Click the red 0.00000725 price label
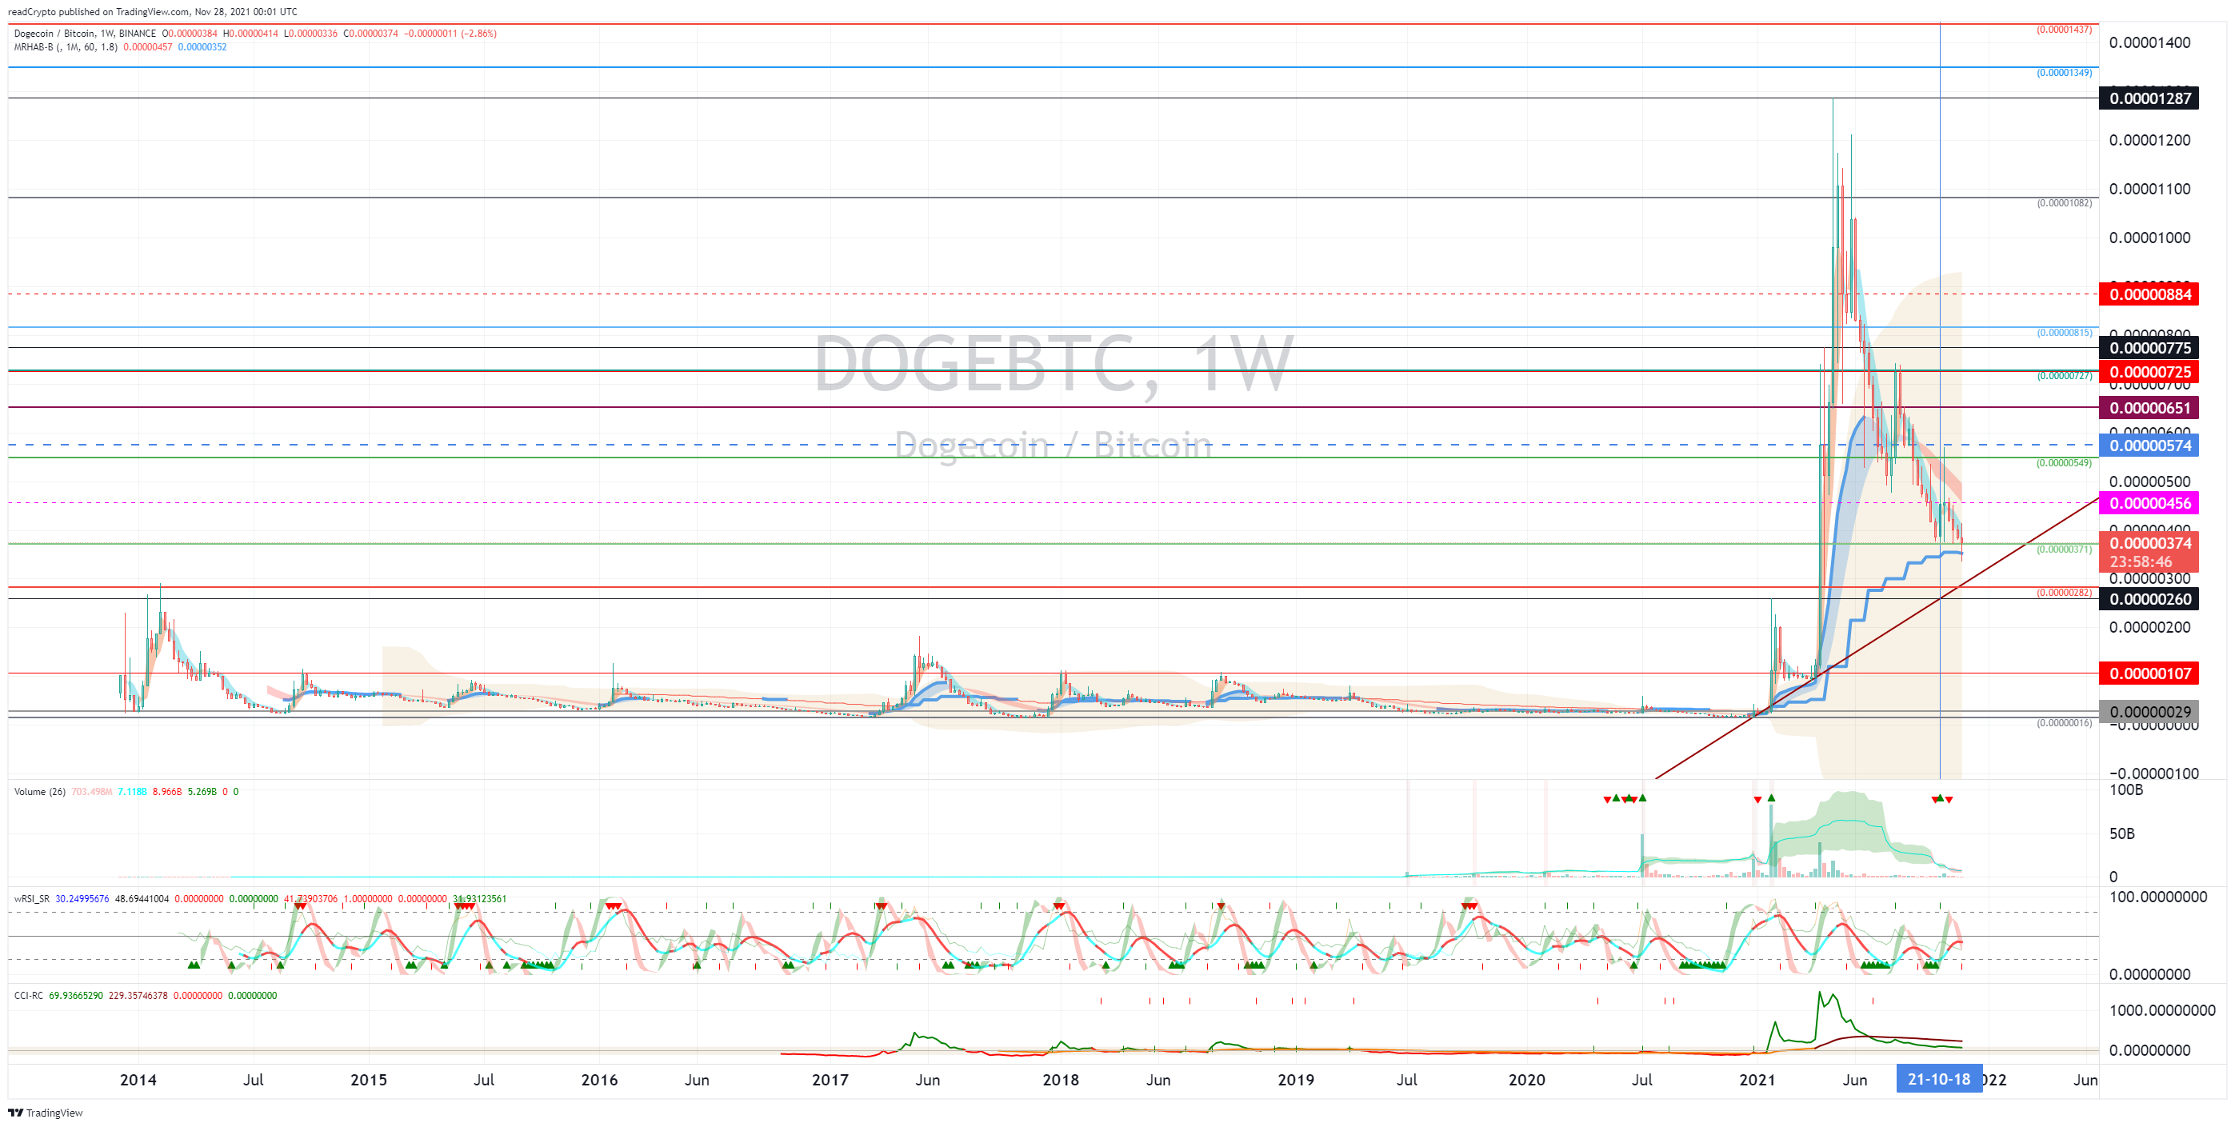This screenshot has width=2235, height=1127. coord(2149,372)
